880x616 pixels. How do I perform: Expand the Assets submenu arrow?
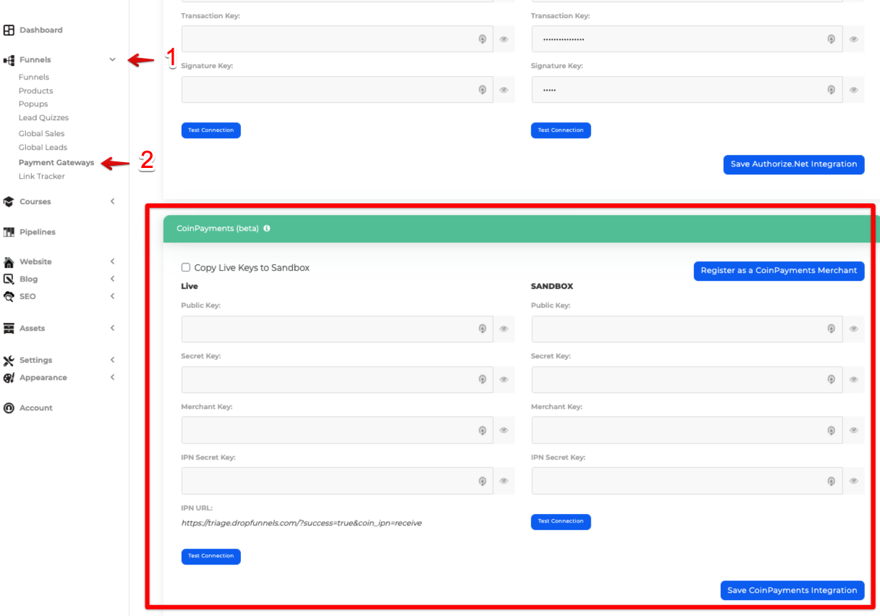coord(112,329)
